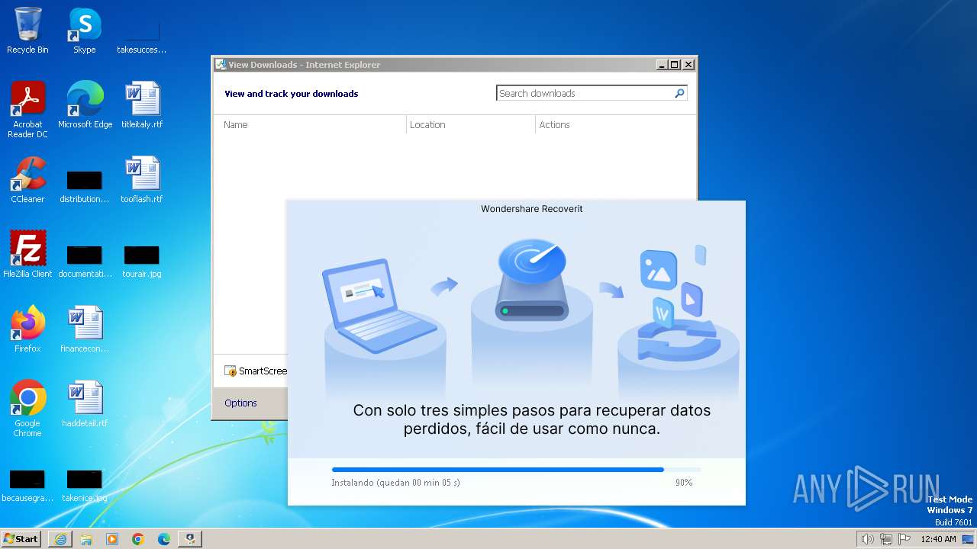Click Edge icon in taskbar
977x549 pixels.
coord(164,539)
